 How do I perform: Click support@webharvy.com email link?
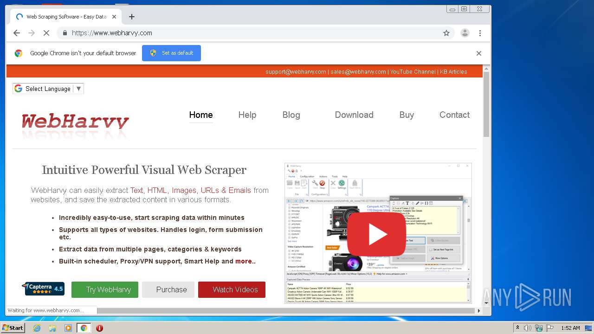(296, 72)
